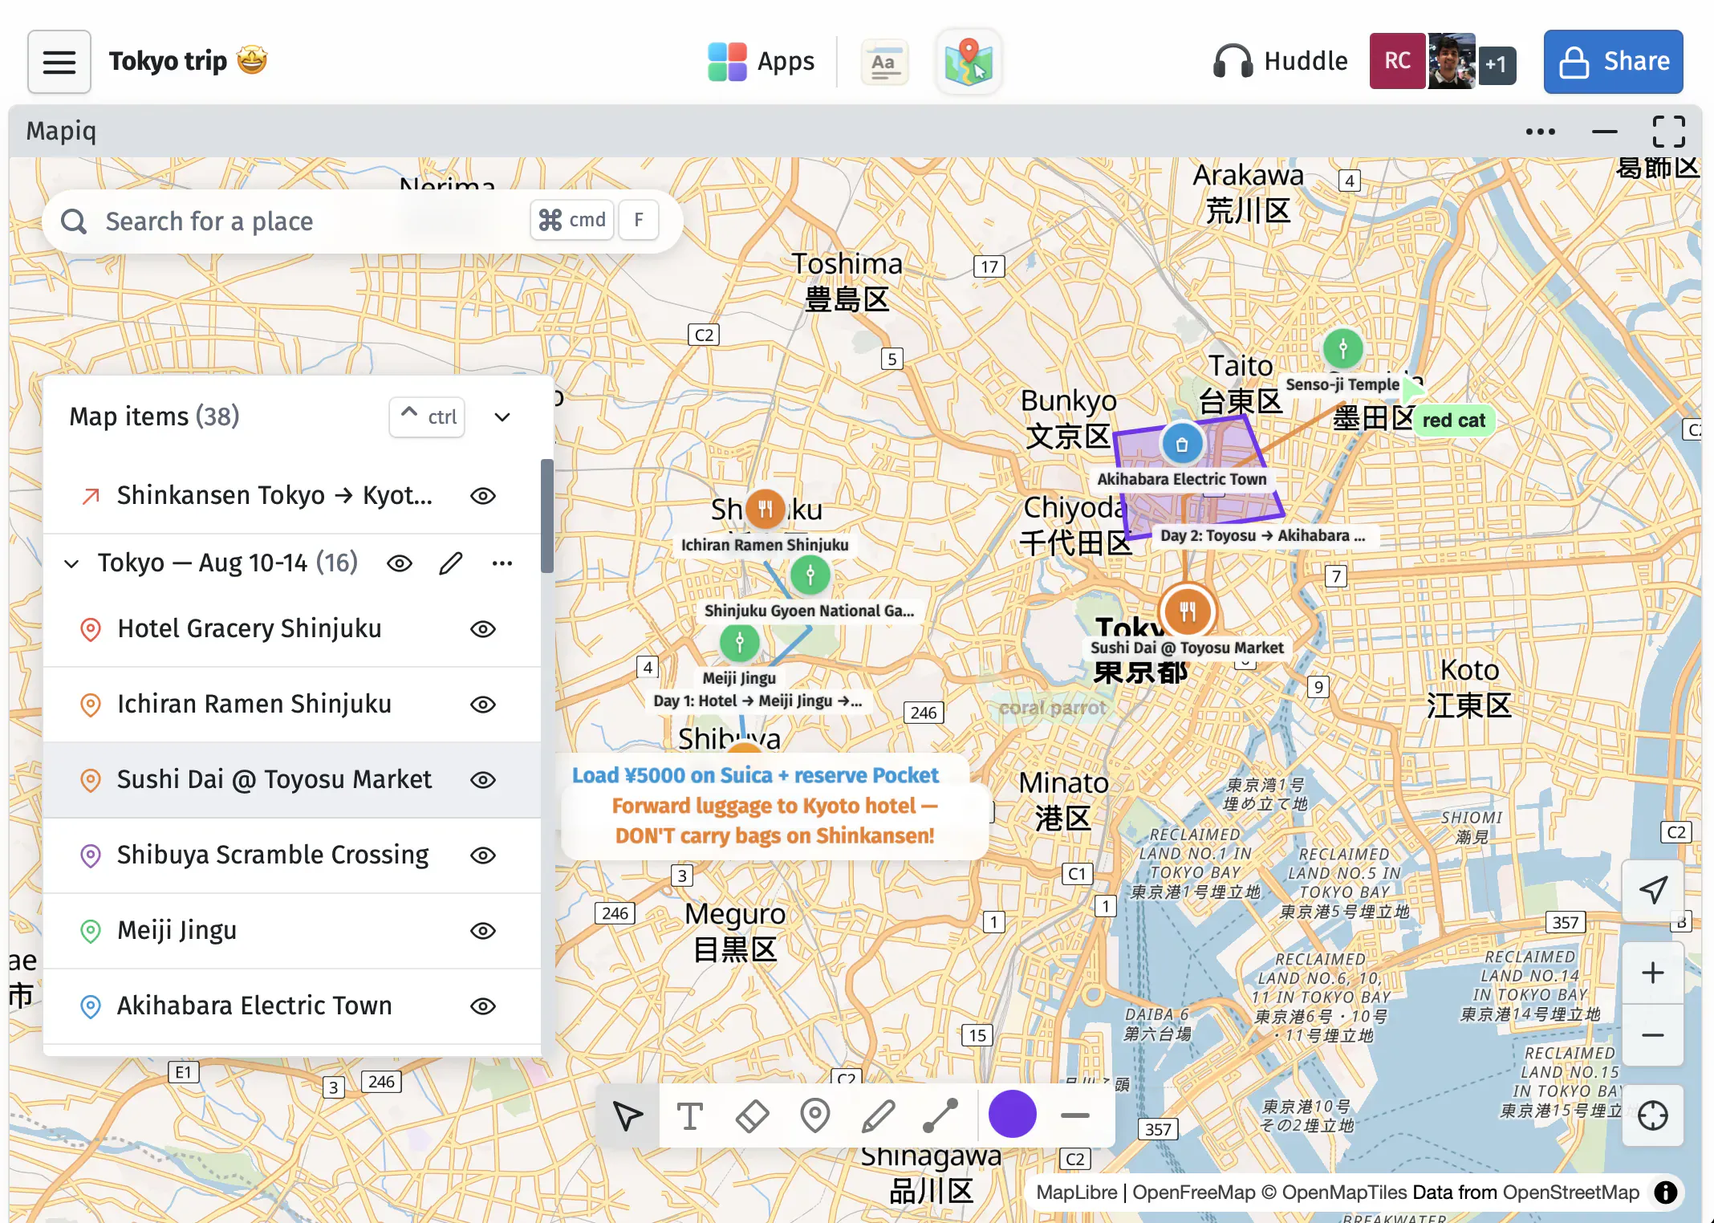
Task: Select Akihabara Electric Town list item
Action: (x=293, y=1006)
